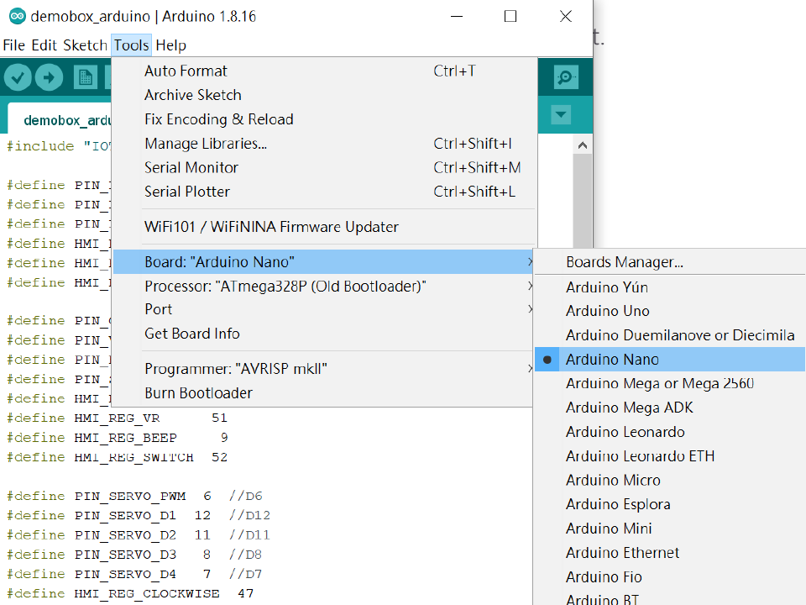The width and height of the screenshot is (806, 605).
Task: Click the Upload arrow toolbar icon
Action: [49, 78]
